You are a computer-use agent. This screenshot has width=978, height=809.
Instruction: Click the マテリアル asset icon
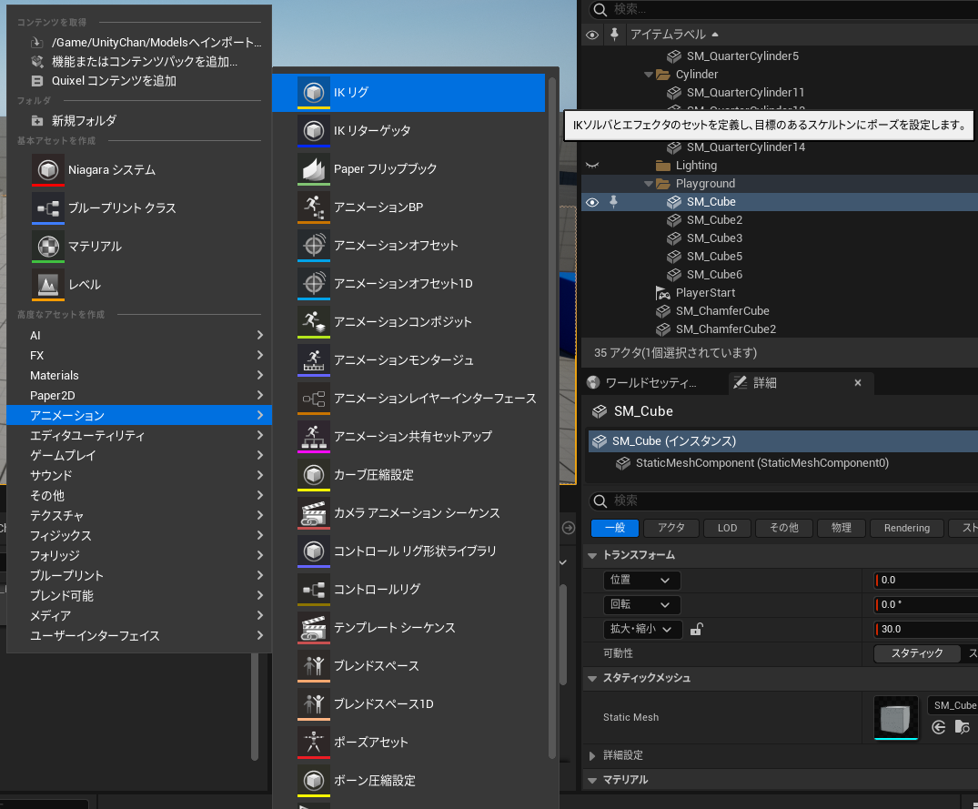tap(48, 247)
